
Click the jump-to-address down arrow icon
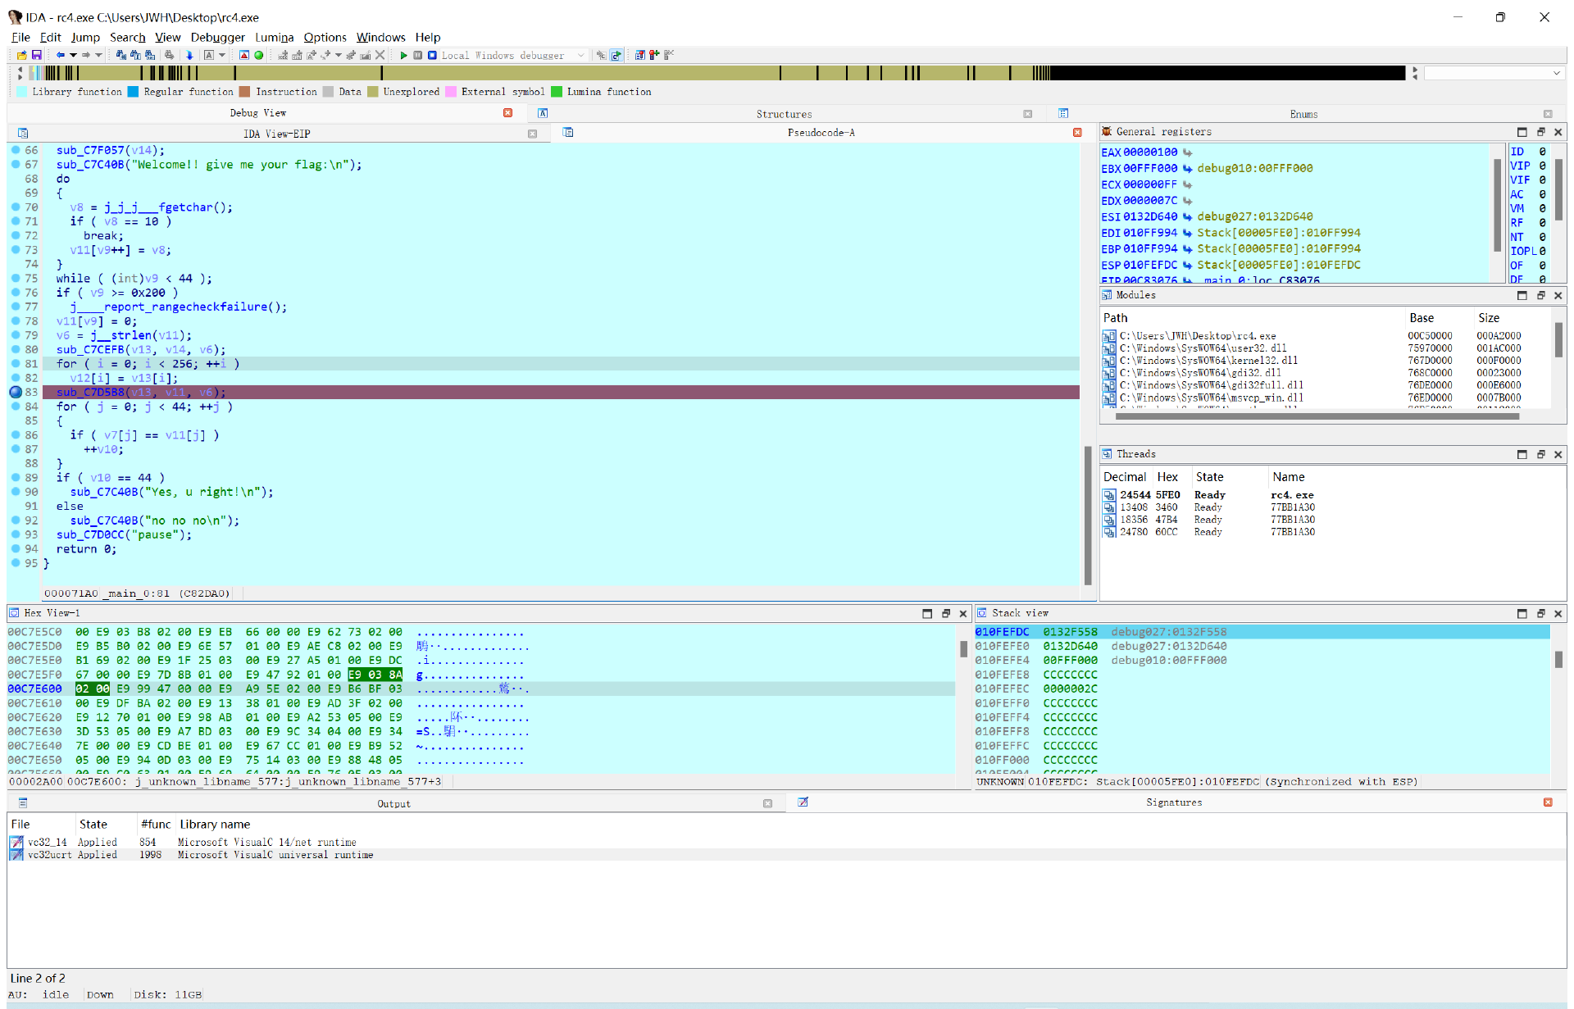[x=189, y=55]
